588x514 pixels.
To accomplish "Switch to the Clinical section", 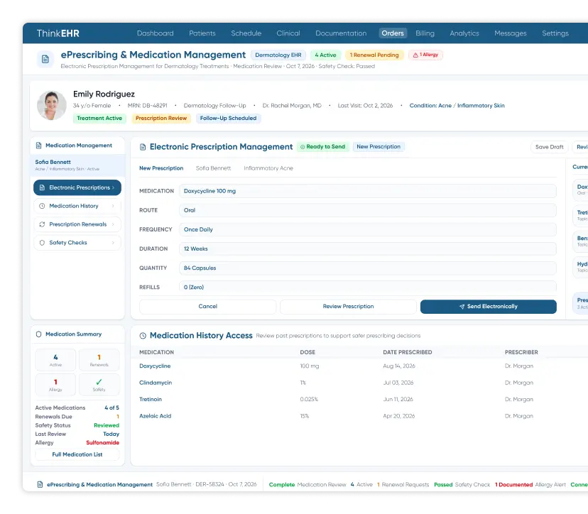I will point(288,33).
